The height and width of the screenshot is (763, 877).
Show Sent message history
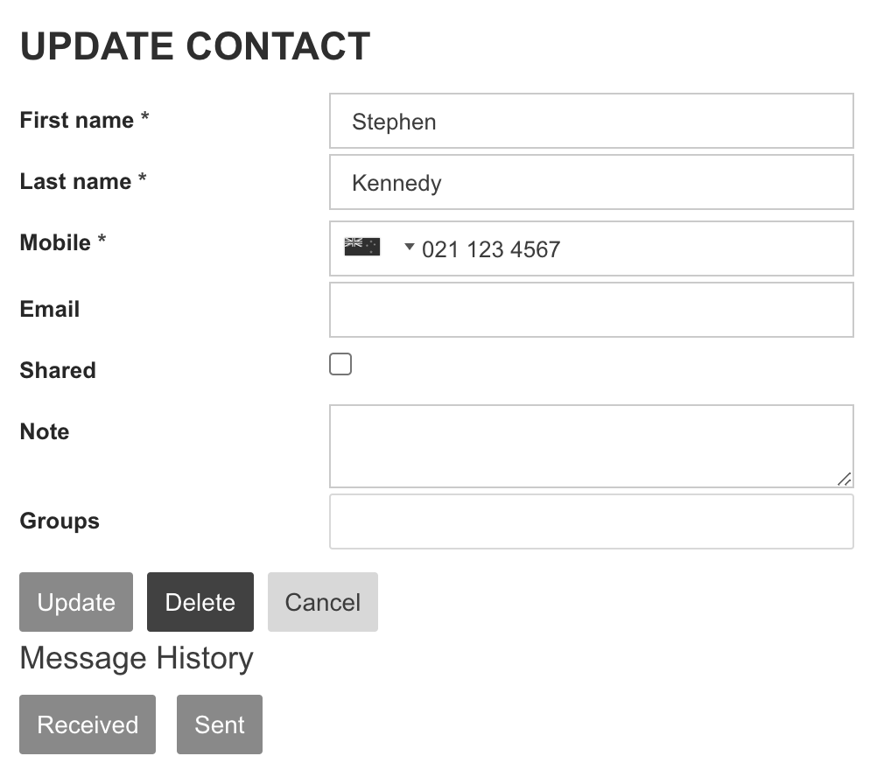pos(220,724)
